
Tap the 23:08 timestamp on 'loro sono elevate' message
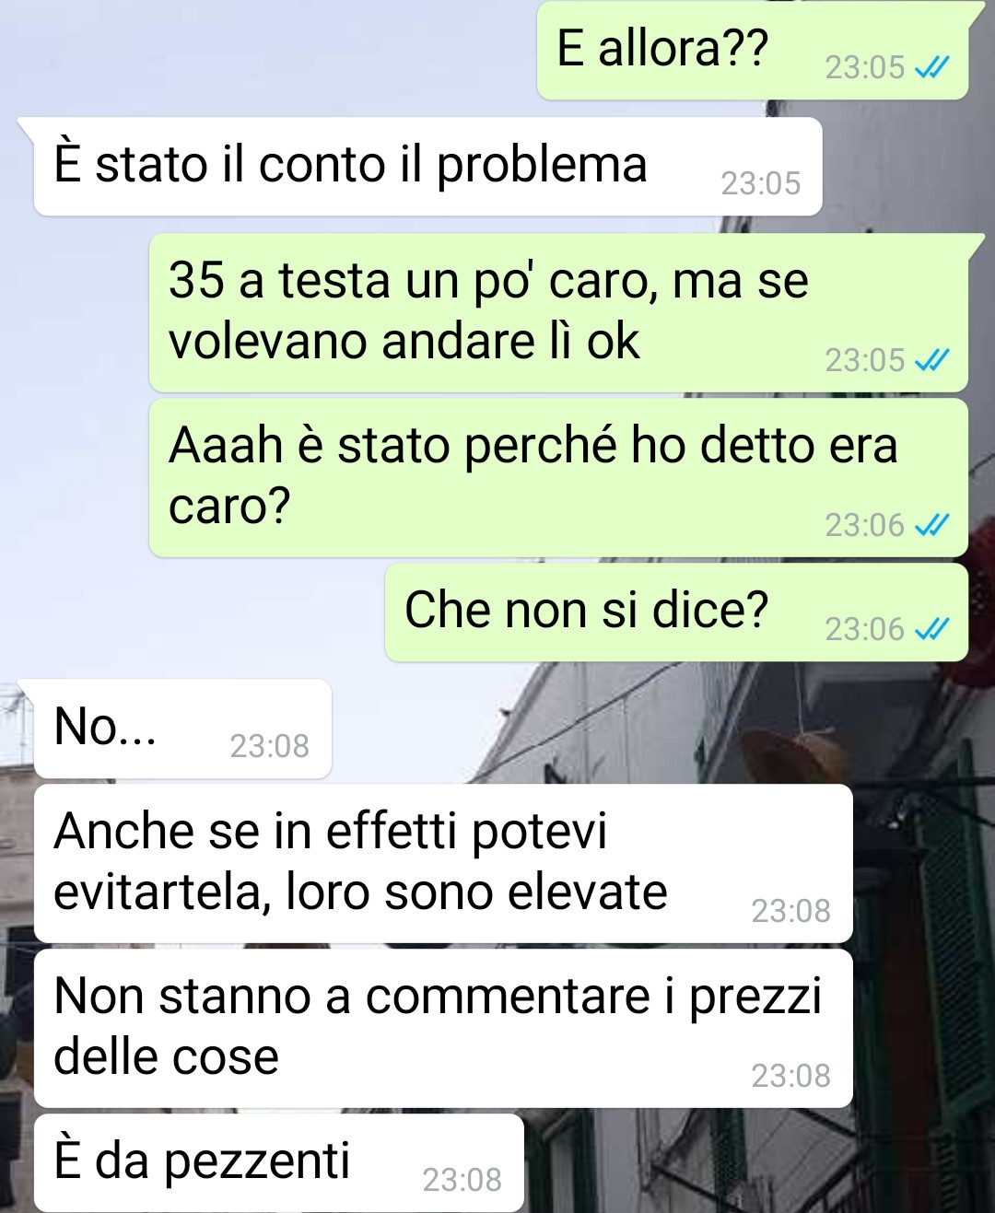tap(791, 911)
